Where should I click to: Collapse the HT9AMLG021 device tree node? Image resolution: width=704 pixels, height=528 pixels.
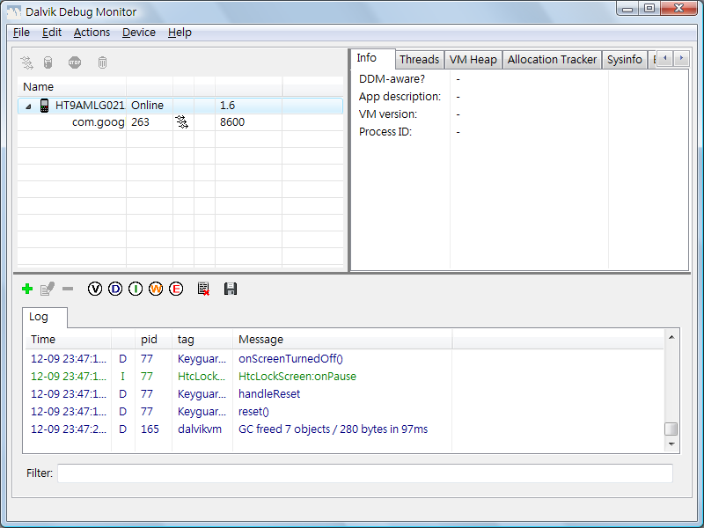(27, 106)
